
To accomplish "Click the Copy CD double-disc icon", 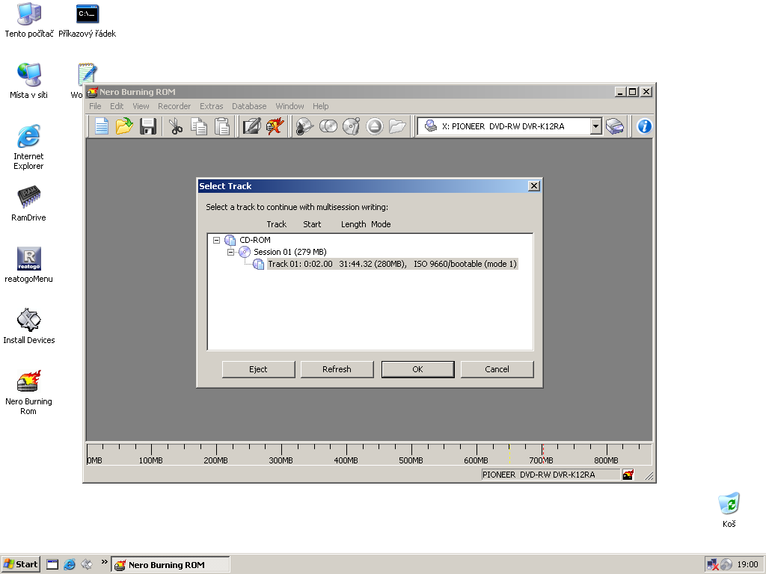I will (328, 126).
